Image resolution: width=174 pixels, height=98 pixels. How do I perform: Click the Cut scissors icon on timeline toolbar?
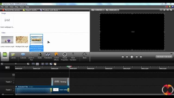[x=43, y=64]
